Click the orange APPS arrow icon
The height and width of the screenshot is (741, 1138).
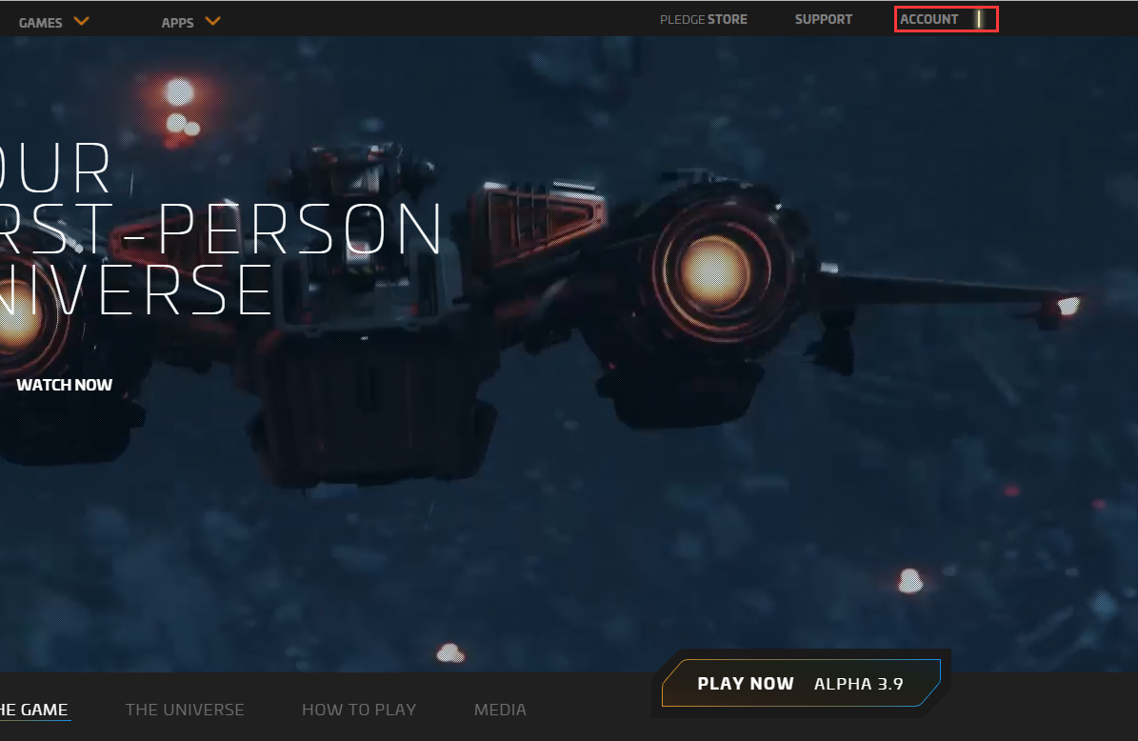[x=212, y=19]
